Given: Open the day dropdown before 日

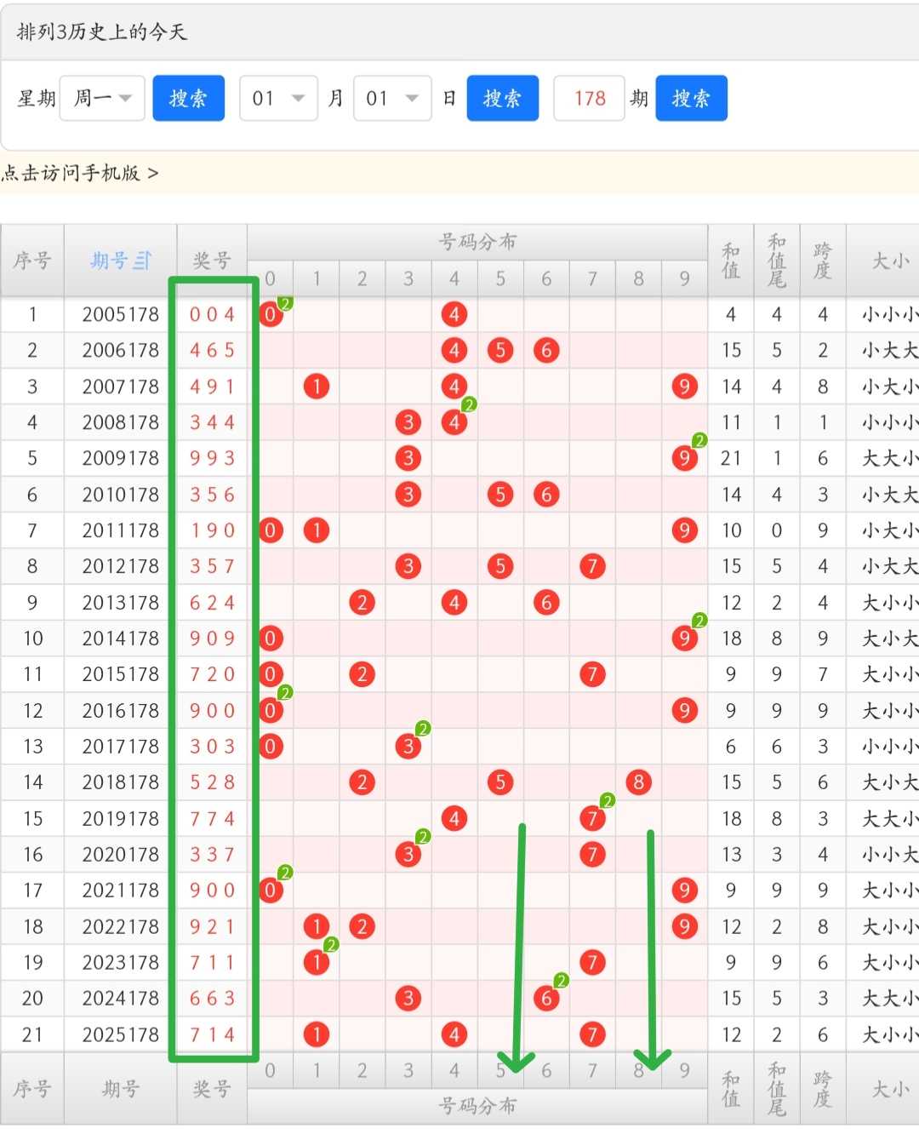Looking at the screenshot, I should point(392,98).
